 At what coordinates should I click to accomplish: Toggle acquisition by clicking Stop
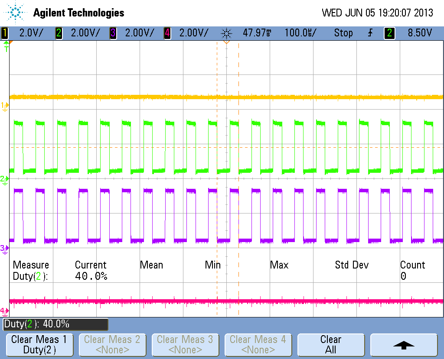343,33
